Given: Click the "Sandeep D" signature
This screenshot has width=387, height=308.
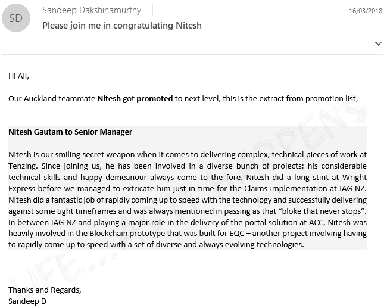Looking at the screenshot, I should [x=27, y=301].
